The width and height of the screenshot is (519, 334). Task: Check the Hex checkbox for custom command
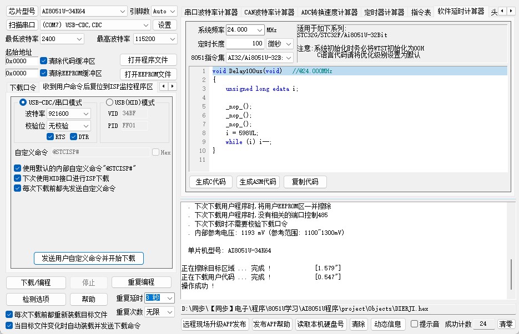[155, 152]
